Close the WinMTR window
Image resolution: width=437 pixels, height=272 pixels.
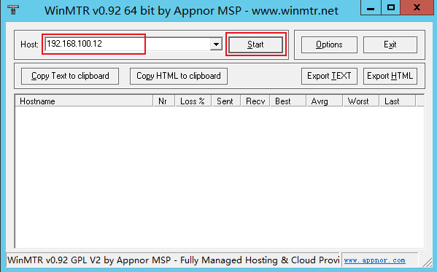(x=417, y=7)
